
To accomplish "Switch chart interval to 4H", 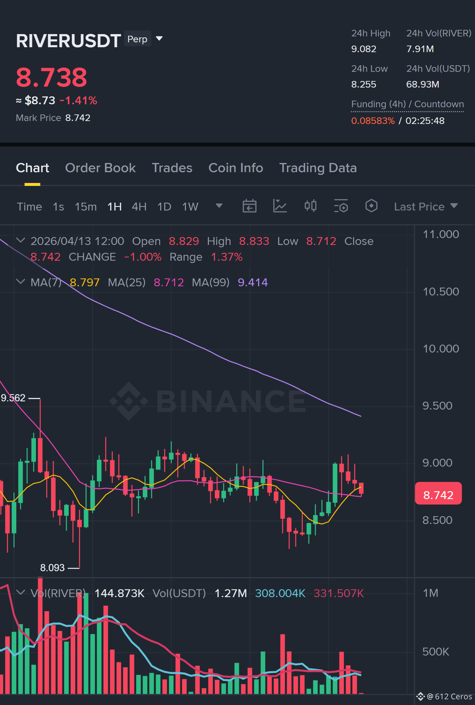I will 139,207.
